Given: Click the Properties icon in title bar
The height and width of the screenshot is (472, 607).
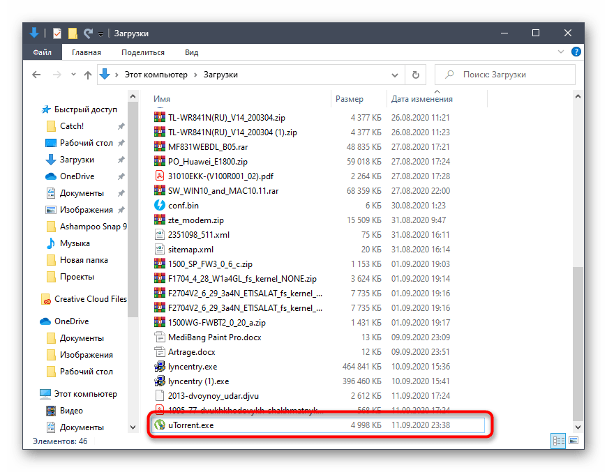Looking at the screenshot, I should [57, 33].
